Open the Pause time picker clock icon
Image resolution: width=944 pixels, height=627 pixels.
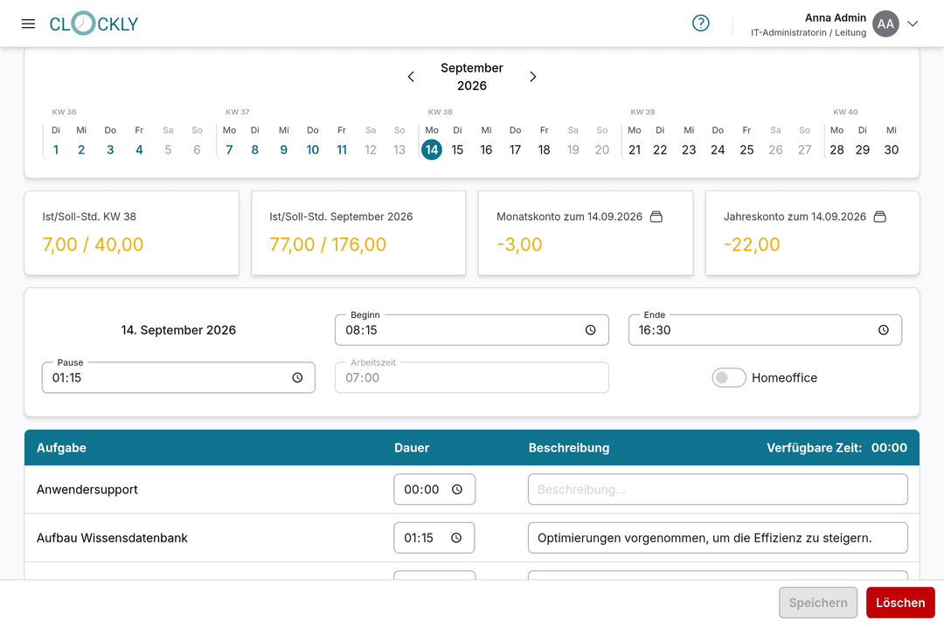pyautogui.click(x=297, y=378)
